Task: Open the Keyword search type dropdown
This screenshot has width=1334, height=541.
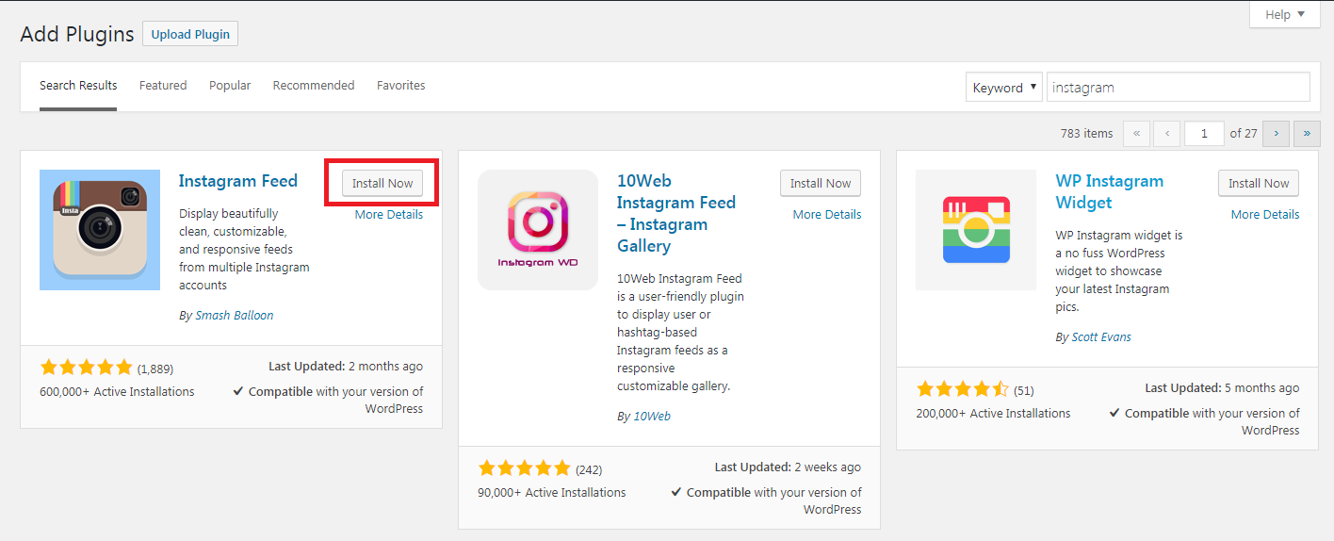Action: 1003,88
